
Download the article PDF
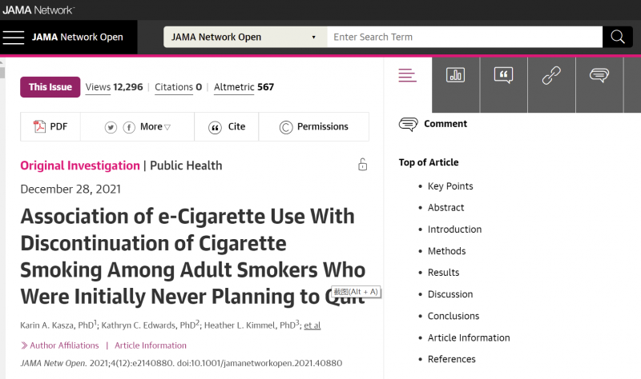pyautogui.click(x=50, y=126)
